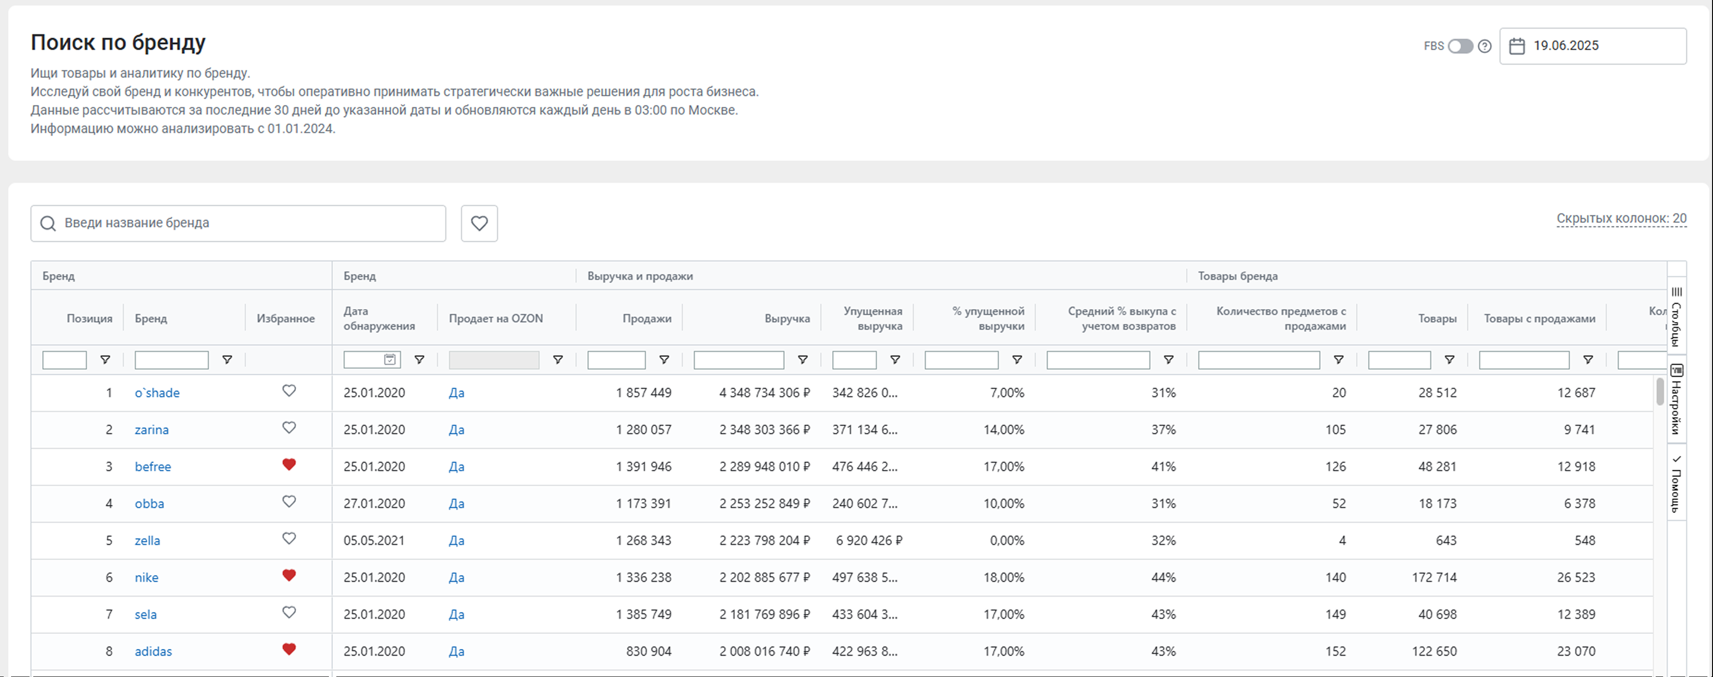Click the Позиция filter input
The width and height of the screenshot is (1713, 677).
pyautogui.click(x=65, y=360)
